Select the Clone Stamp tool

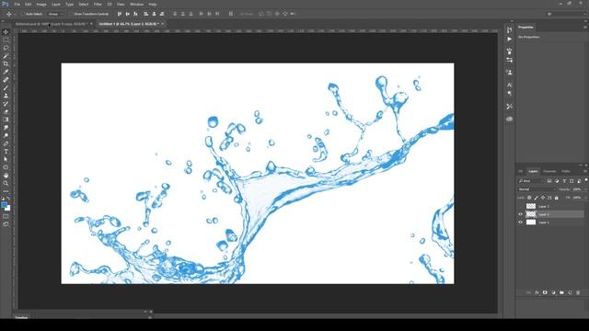pos(6,96)
